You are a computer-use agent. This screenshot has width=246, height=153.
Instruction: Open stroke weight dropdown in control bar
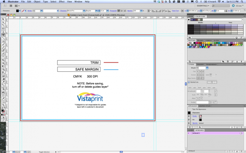pyautogui.click(x=41, y=11)
